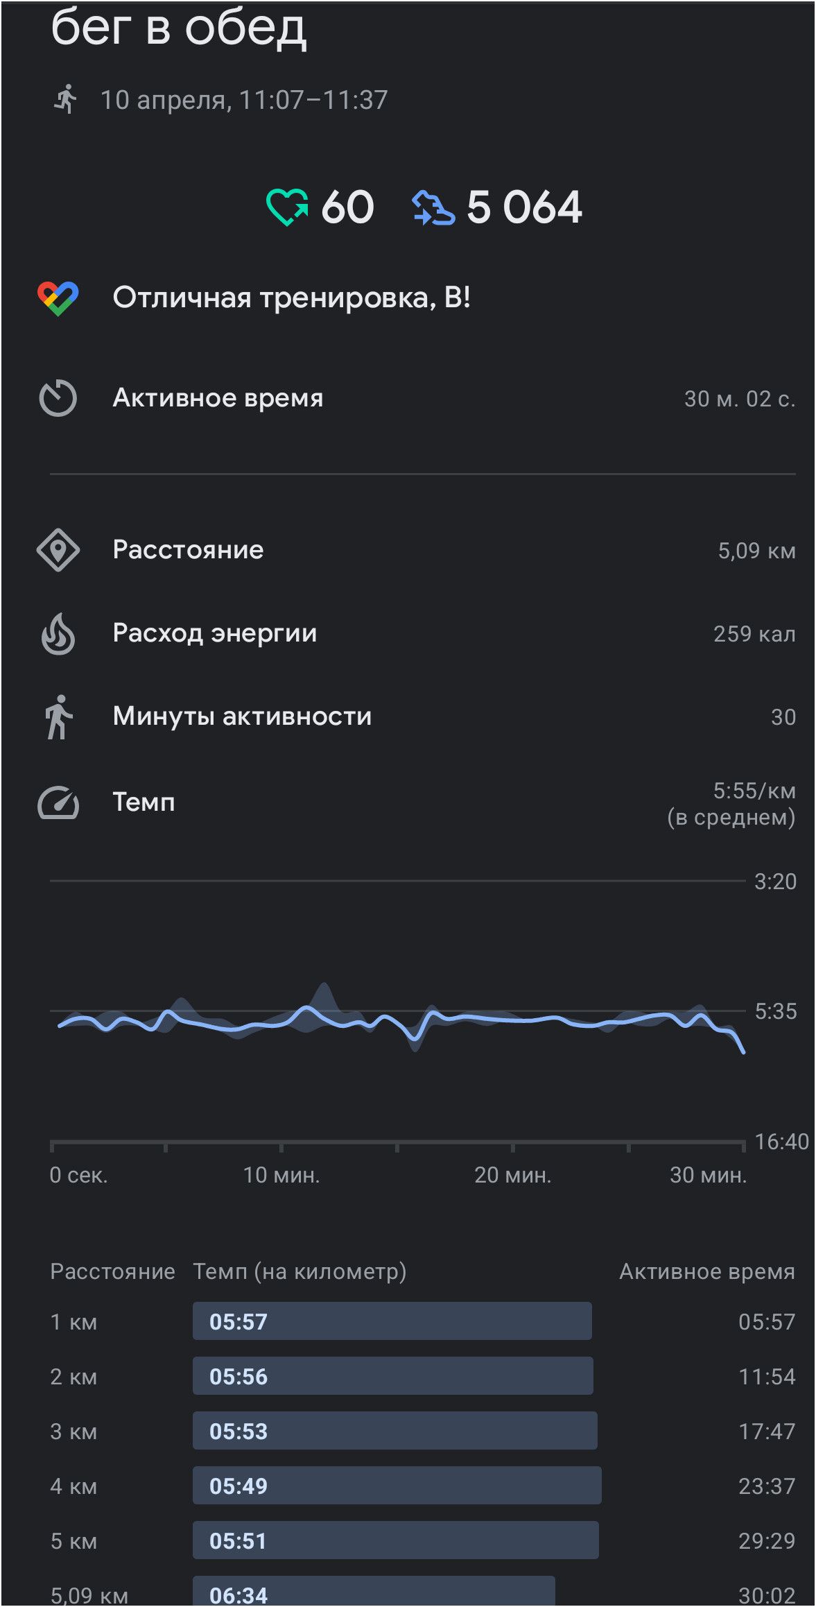816x1607 pixels.
Task: Tap the Расход энергии flame icon
Action: pyautogui.click(x=58, y=633)
